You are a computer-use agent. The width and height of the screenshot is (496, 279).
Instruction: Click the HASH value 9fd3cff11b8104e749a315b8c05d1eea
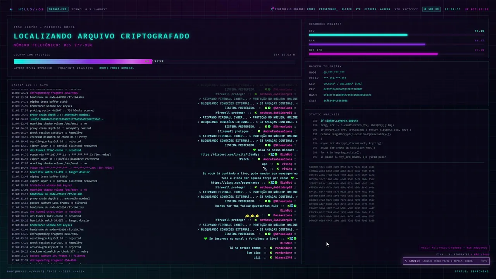[x=347, y=95]
